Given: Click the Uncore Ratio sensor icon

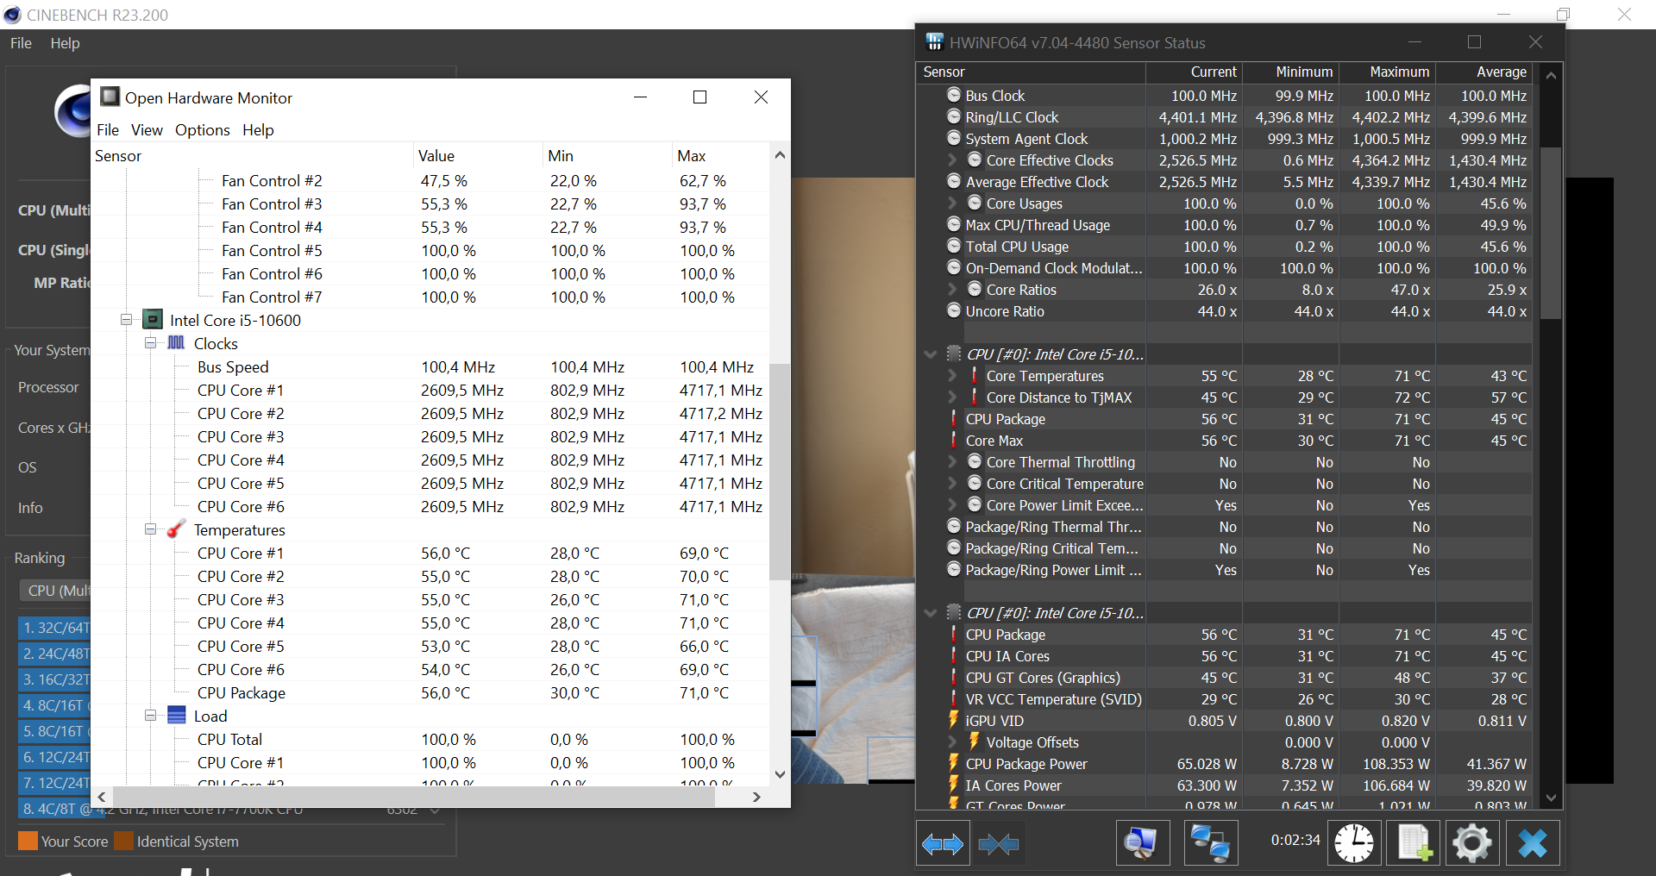Looking at the screenshot, I should [953, 310].
